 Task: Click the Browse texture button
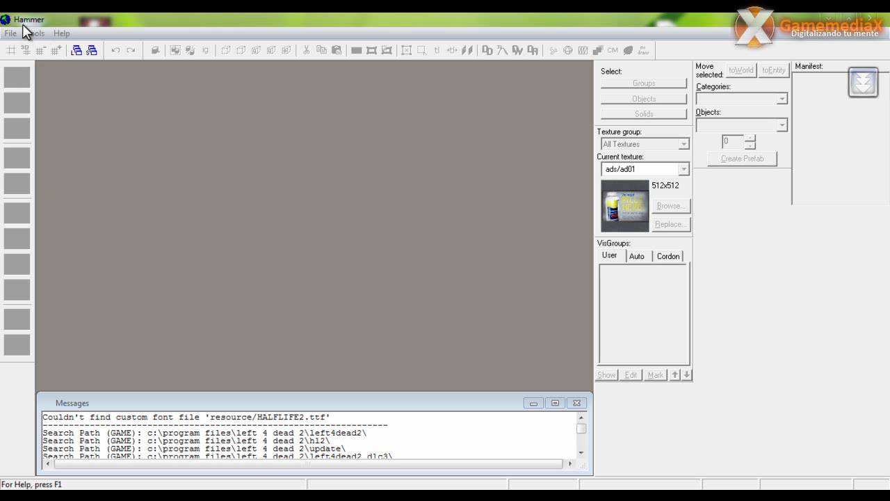[x=671, y=206]
